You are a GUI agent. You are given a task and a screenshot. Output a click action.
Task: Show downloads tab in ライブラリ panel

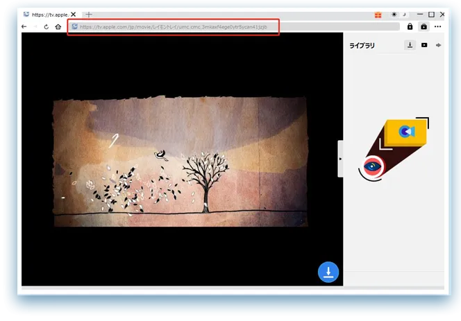click(410, 45)
